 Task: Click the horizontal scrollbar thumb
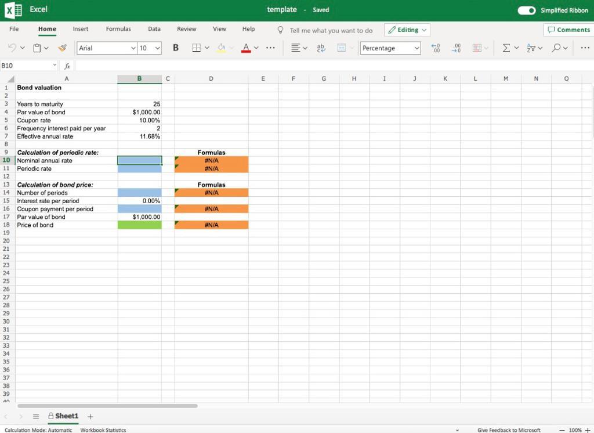click(107, 406)
